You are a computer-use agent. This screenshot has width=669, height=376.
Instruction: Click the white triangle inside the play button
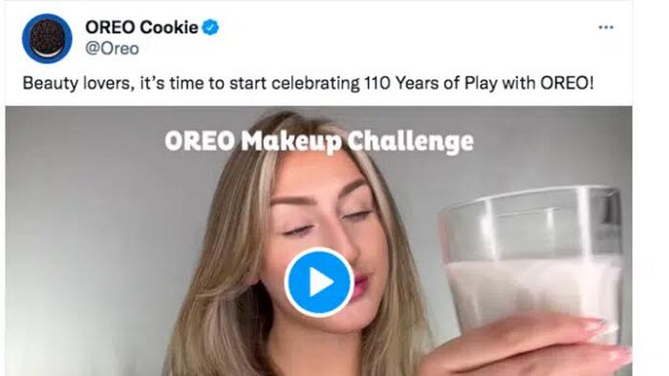coord(321,282)
